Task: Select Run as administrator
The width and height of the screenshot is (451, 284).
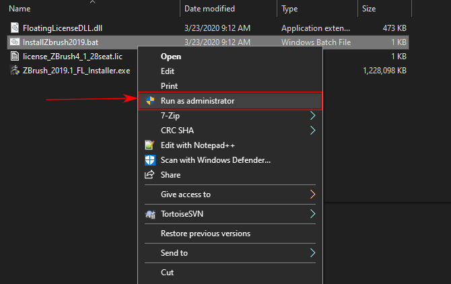Action: (230, 100)
